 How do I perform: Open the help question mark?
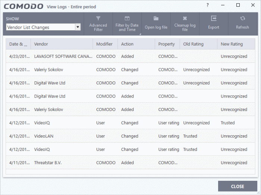[x=208, y=5]
